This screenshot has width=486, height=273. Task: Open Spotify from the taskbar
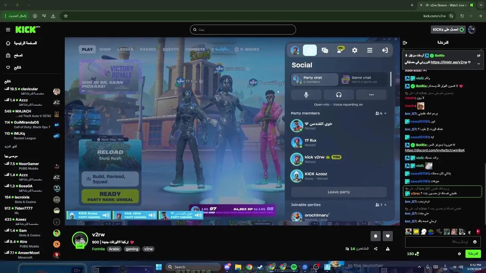pyautogui.click(x=294, y=267)
